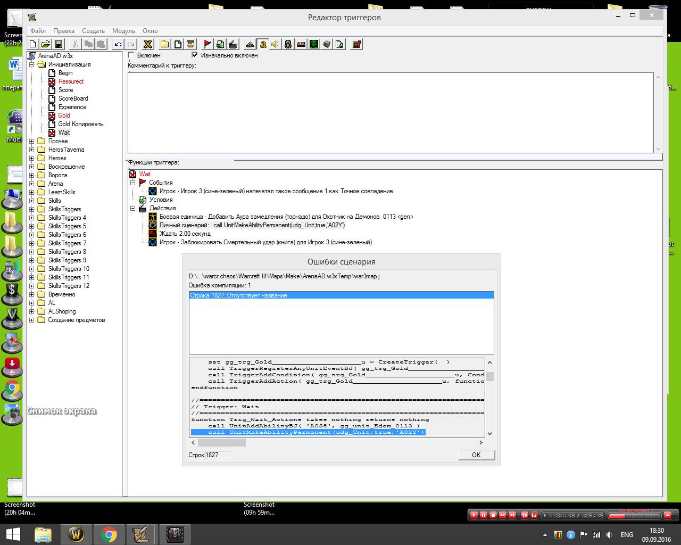Viewport: 681px width, 545px height.
Task: Save the map with the floppy disk icon
Action: tap(59, 44)
